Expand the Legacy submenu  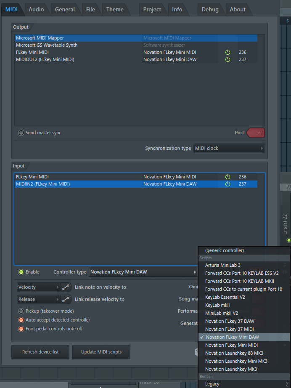pos(244,384)
